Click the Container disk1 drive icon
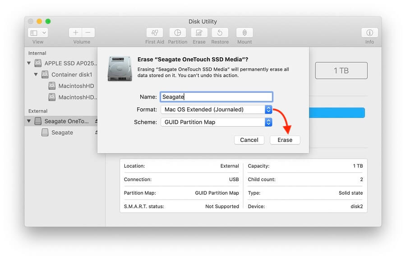Viewport: 406px width, 259px height. pyautogui.click(x=45, y=74)
